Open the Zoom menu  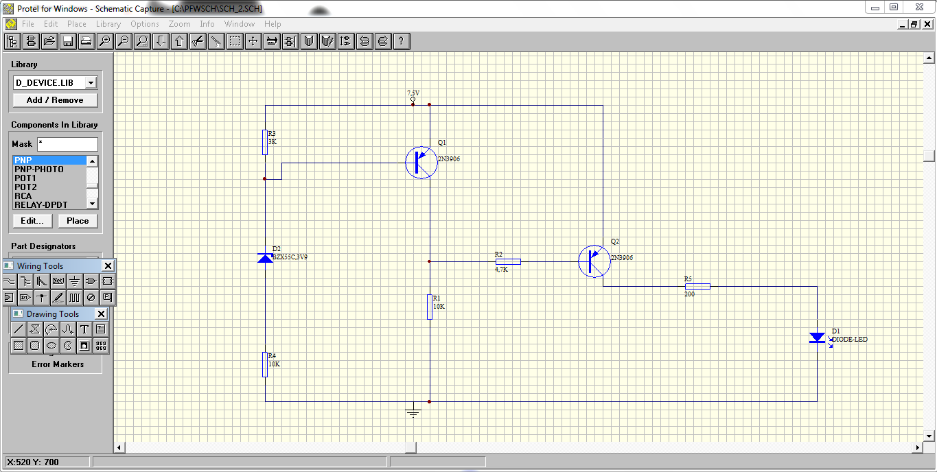[180, 24]
